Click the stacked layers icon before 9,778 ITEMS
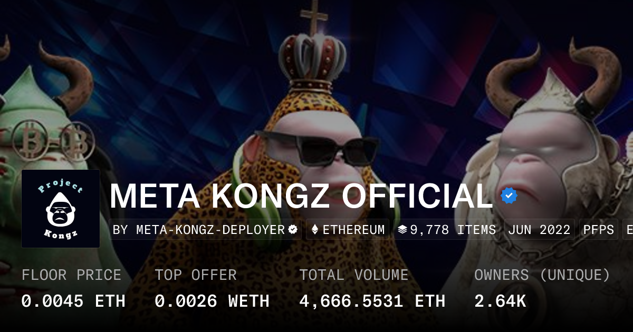Image resolution: width=633 pixels, height=332 pixels. [x=402, y=230]
